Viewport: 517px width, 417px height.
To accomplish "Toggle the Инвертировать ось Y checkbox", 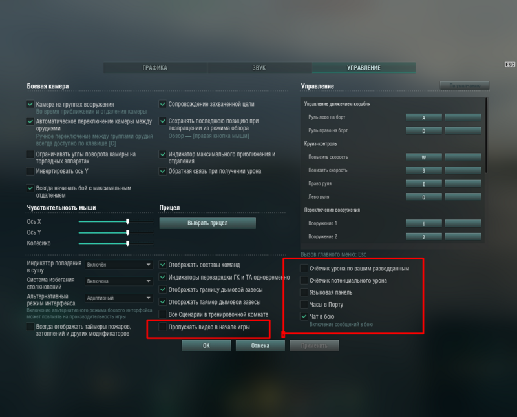I will tap(30, 171).
